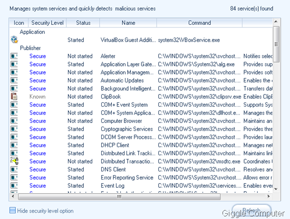The width and height of the screenshot is (290, 219).
Task: Select the Cryptographic Services name
Action: pos(127,129)
